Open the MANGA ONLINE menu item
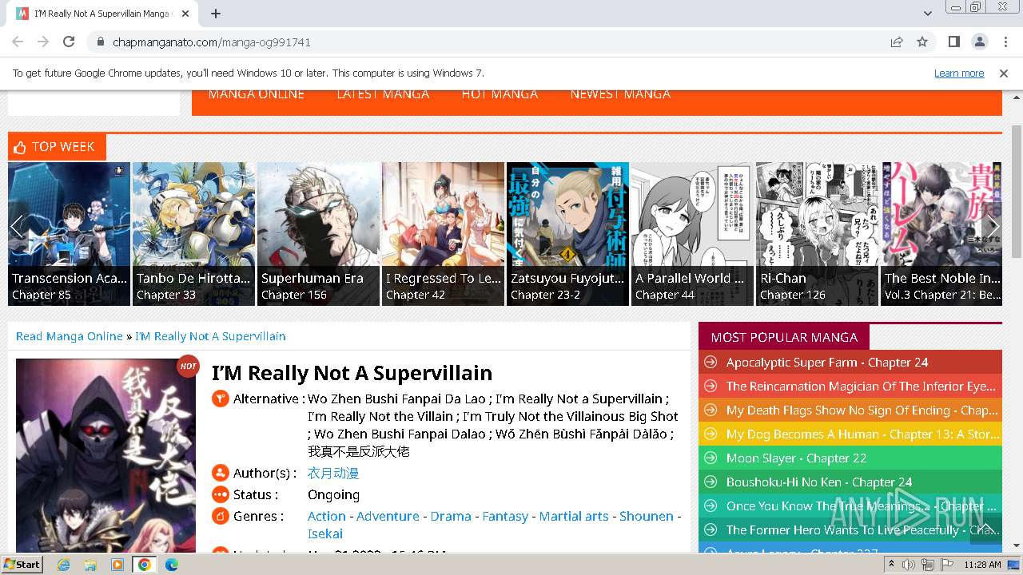 (x=257, y=94)
